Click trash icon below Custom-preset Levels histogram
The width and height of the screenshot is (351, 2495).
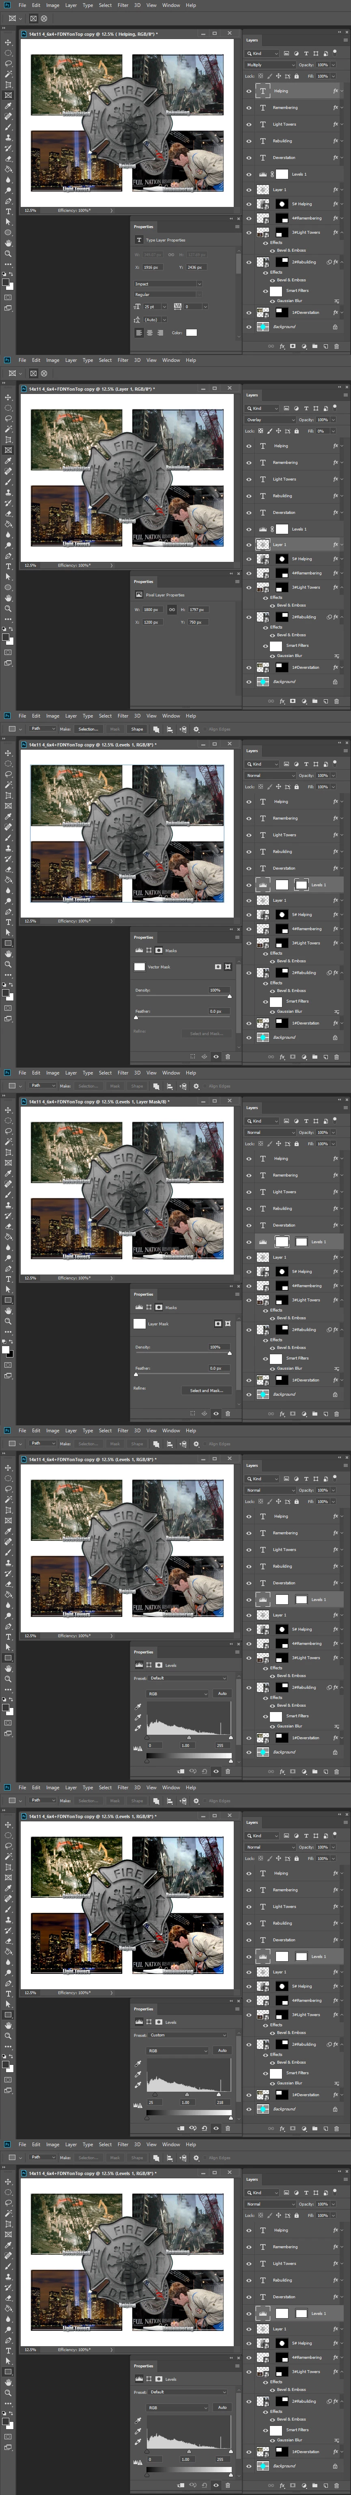tap(228, 2129)
